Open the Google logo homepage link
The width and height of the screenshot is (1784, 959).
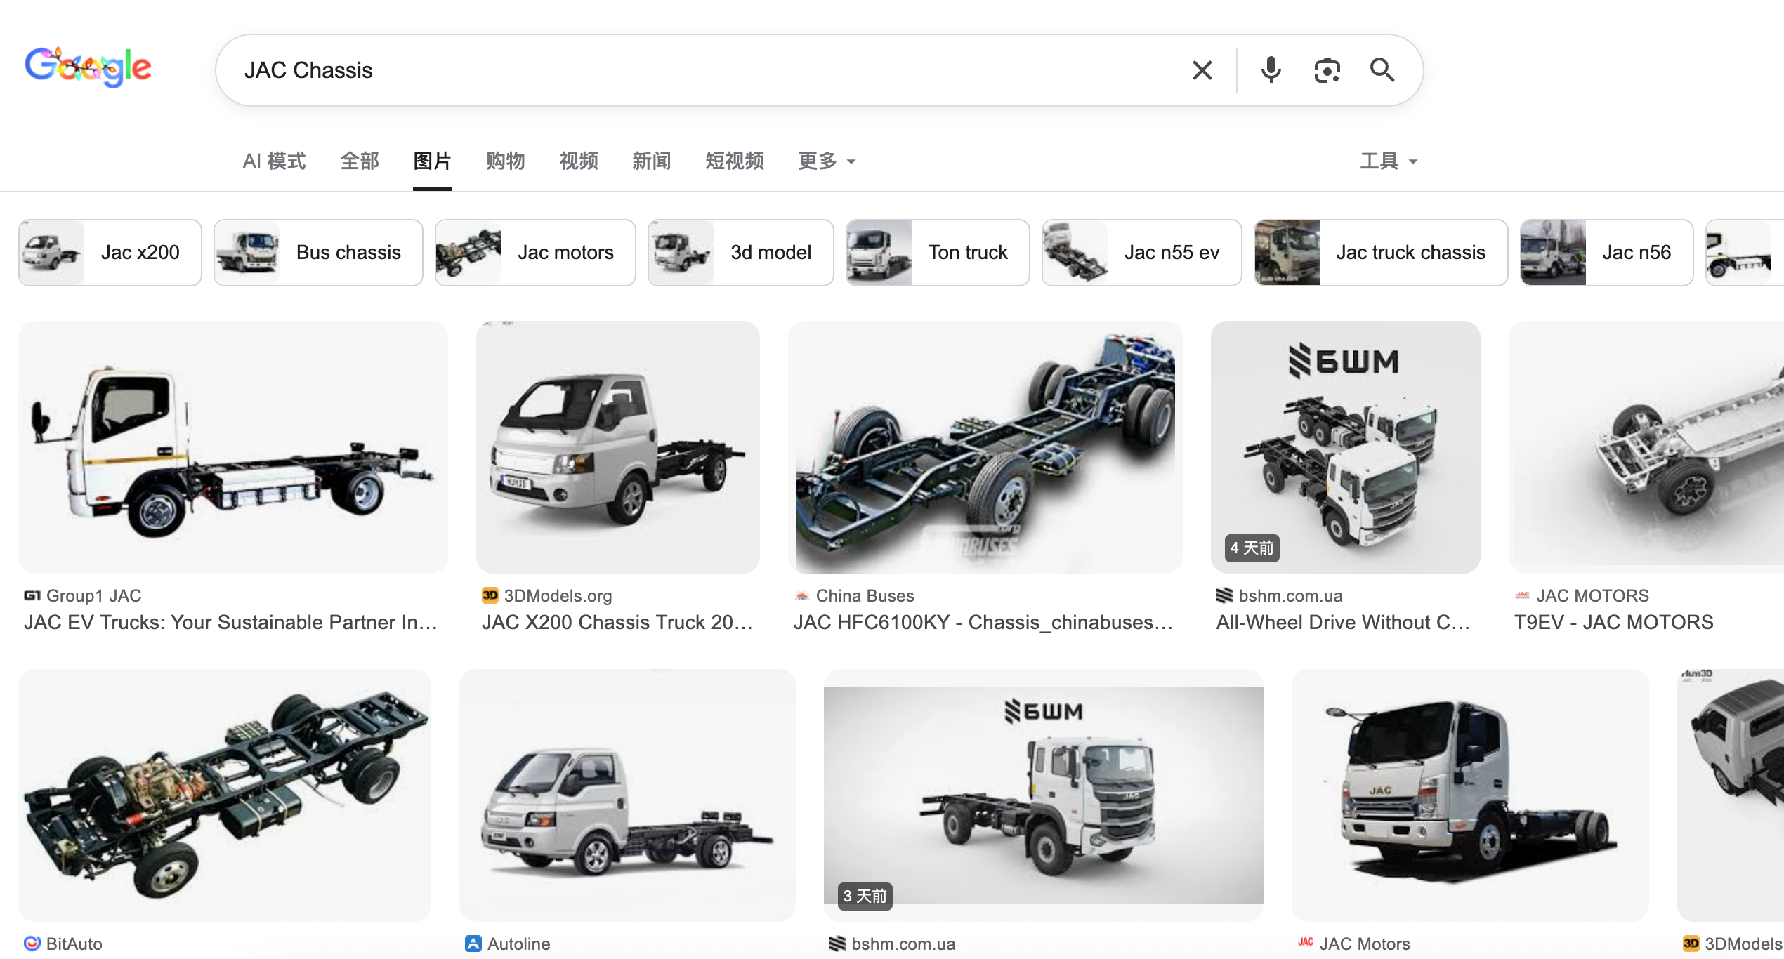(88, 67)
